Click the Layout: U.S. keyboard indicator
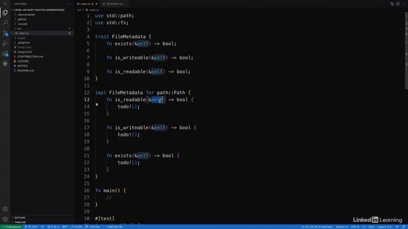Image resolution: width=408 pixels, height=229 pixels. tap(384, 227)
